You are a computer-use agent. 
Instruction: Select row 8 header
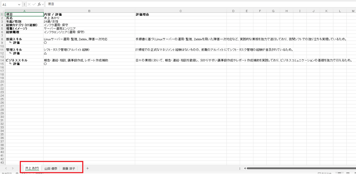coord(2,39)
